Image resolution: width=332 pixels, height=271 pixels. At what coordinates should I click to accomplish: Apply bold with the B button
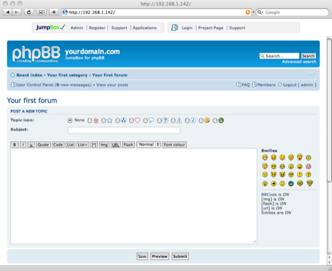(x=14, y=145)
